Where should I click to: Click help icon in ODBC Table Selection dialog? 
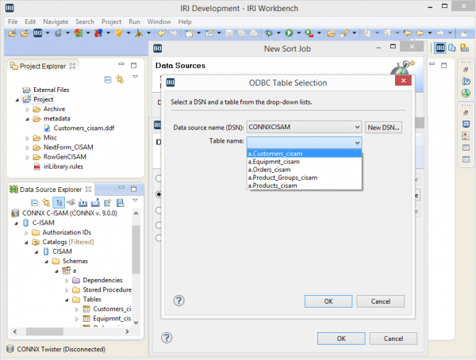(178, 301)
